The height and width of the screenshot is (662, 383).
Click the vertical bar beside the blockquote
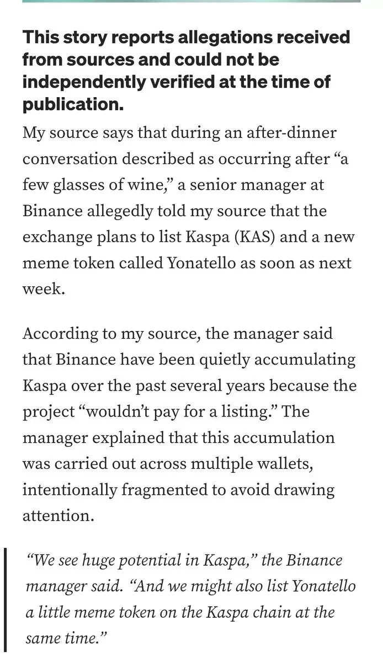click(x=4, y=598)
